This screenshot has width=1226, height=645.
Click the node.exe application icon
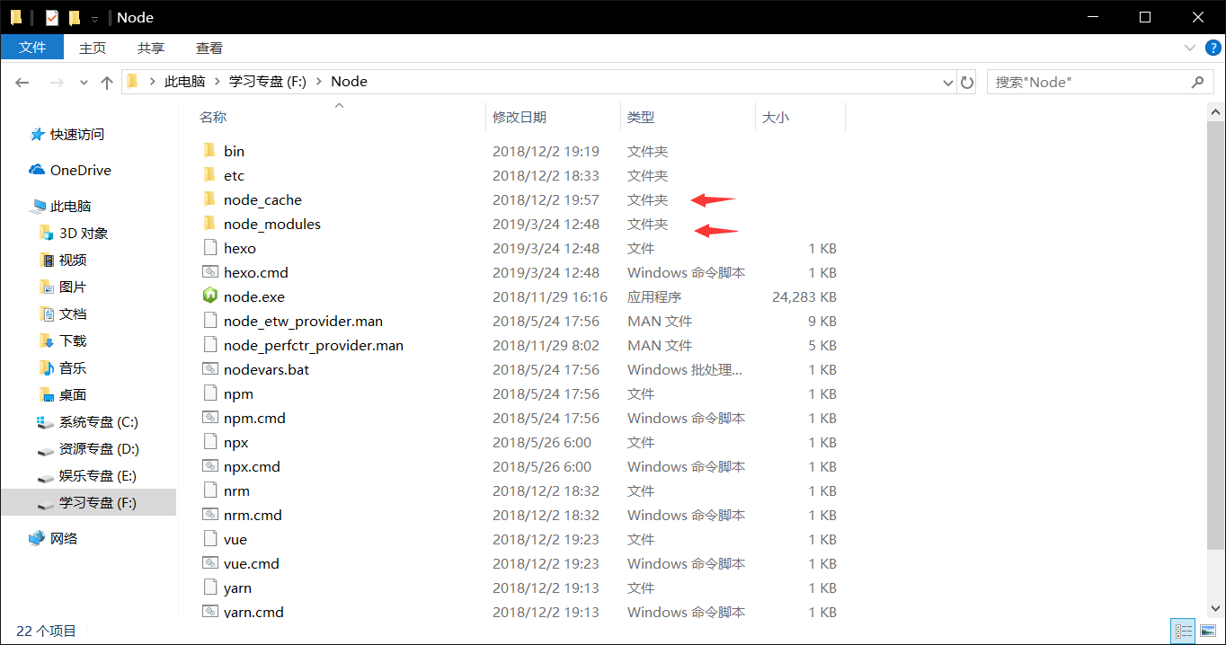[x=209, y=296]
